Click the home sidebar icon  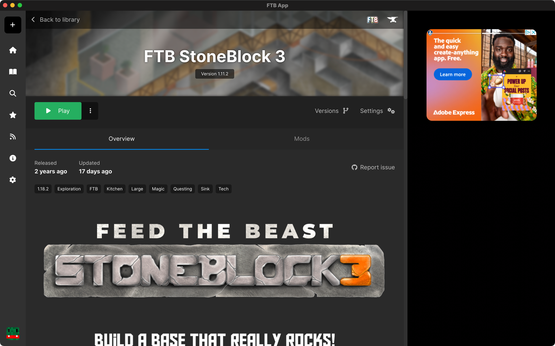click(x=12, y=50)
